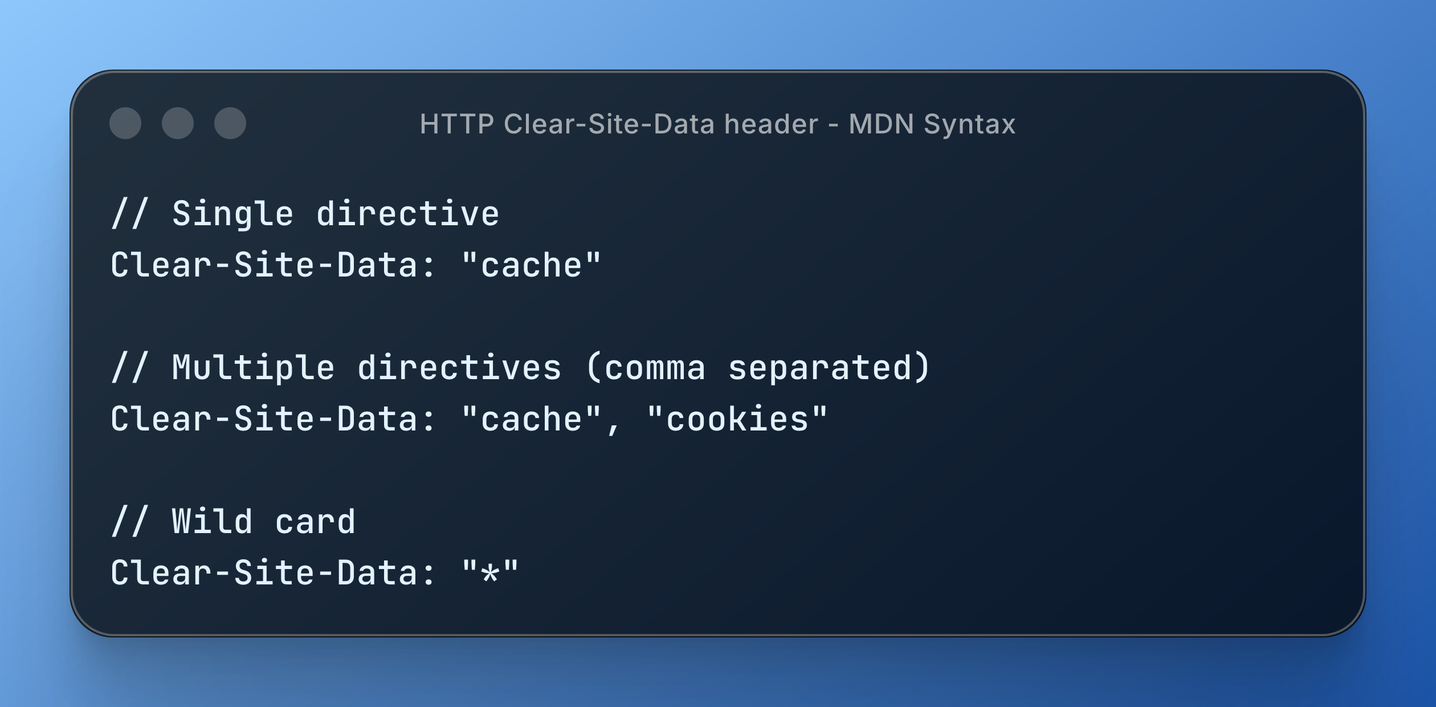
Task: Click the Clear-Site-Data header name on the last line
Action: 273,573
